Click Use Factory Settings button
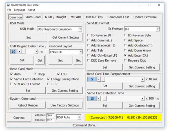The image size is (169, 131). (65, 105)
